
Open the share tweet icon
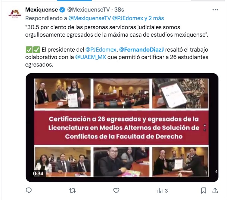pyautogui.click(x=215, y=191)
